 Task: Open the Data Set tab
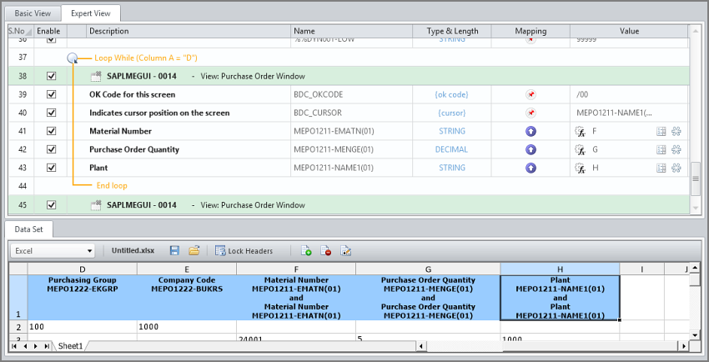28,229
